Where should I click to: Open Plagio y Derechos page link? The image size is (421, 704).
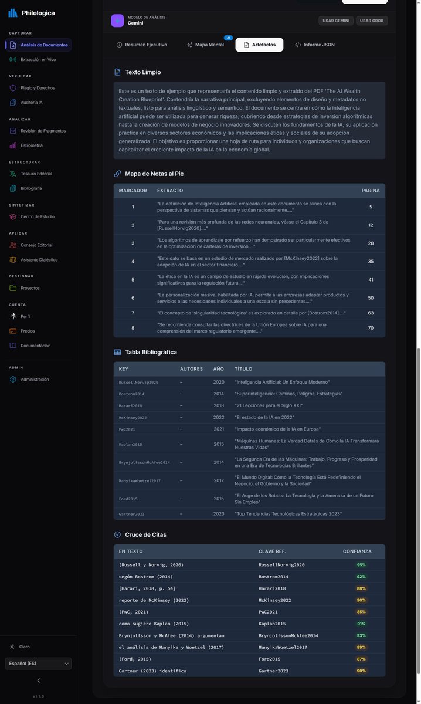[38, 88]
